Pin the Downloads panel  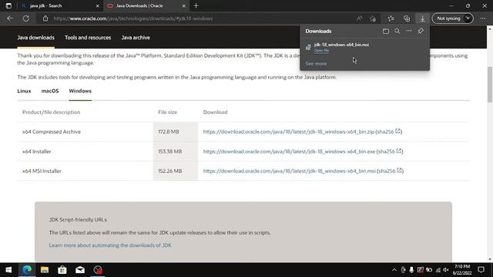pos(421,31)
